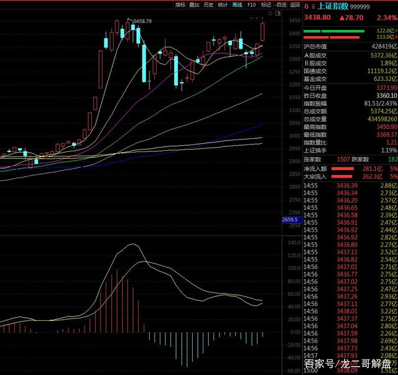
Task: Open the 标记 mark options
Action: (x=266, y=4)
